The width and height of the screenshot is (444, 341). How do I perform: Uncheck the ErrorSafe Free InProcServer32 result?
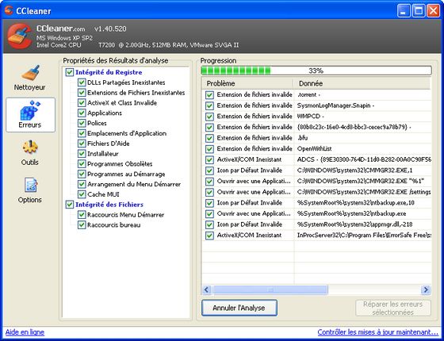point(209,236)
